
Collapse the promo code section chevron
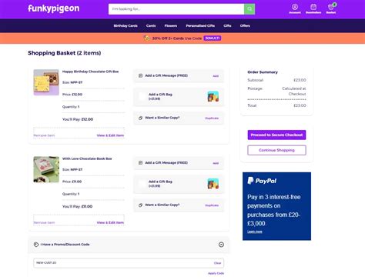(221, 245)
